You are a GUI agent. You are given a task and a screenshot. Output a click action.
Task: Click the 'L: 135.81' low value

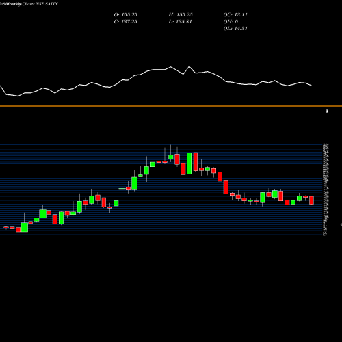coord(180,22)
